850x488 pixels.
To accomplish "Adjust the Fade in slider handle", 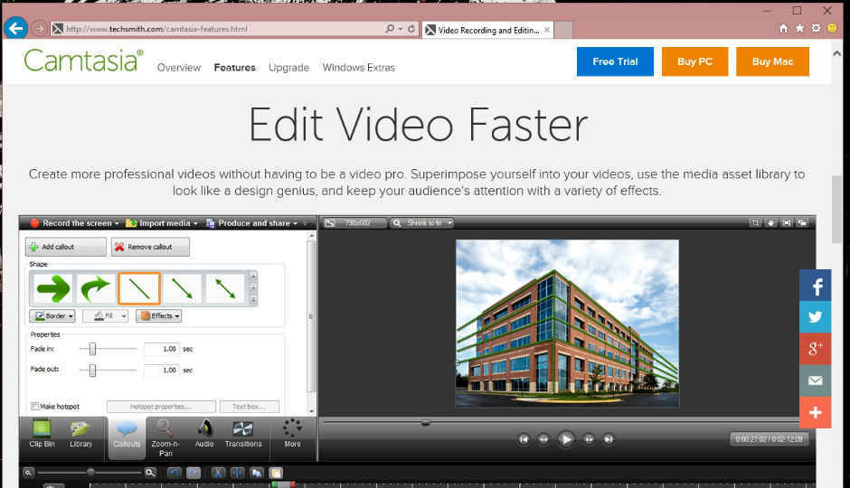I will tap(92, 349).
